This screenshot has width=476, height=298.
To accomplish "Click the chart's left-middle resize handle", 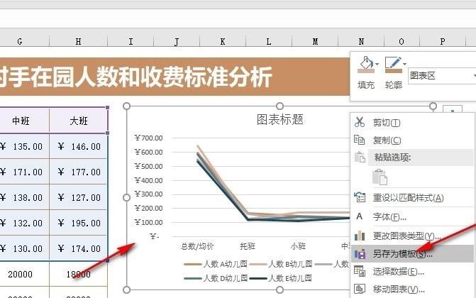I will (x=127, y=198).
